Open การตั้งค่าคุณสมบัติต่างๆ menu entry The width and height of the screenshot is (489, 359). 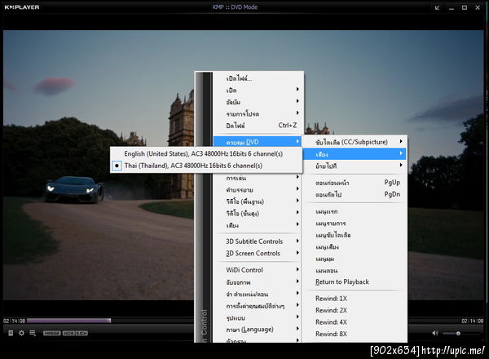(257, 306)
